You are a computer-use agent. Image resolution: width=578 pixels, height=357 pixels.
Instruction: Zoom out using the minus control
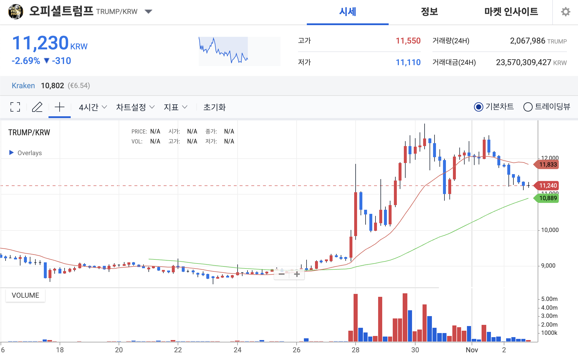point(281,274)
